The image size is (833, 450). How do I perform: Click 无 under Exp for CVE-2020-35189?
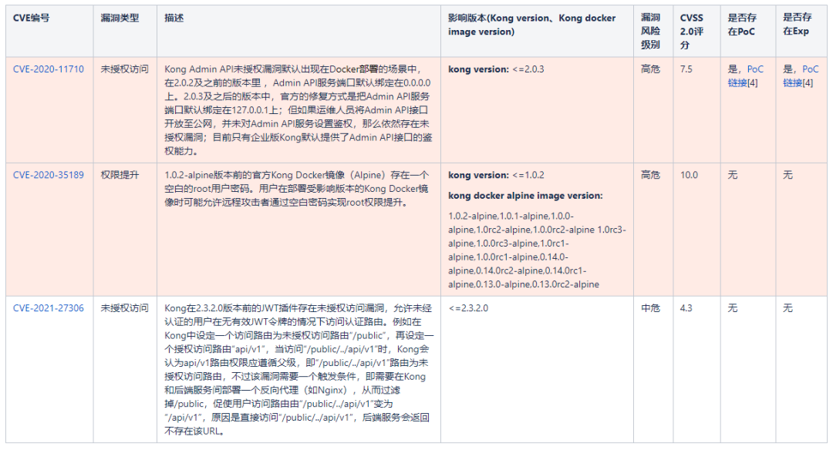[x=787, y=175]
